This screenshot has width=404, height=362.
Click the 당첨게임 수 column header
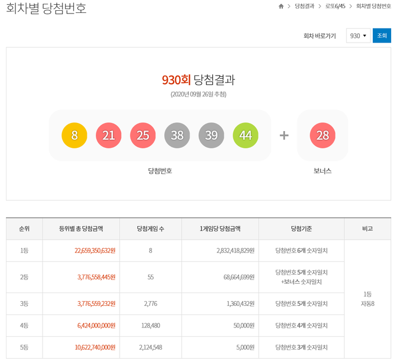point(150,229)
